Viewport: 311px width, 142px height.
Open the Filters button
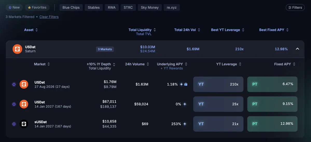[295, 8]
